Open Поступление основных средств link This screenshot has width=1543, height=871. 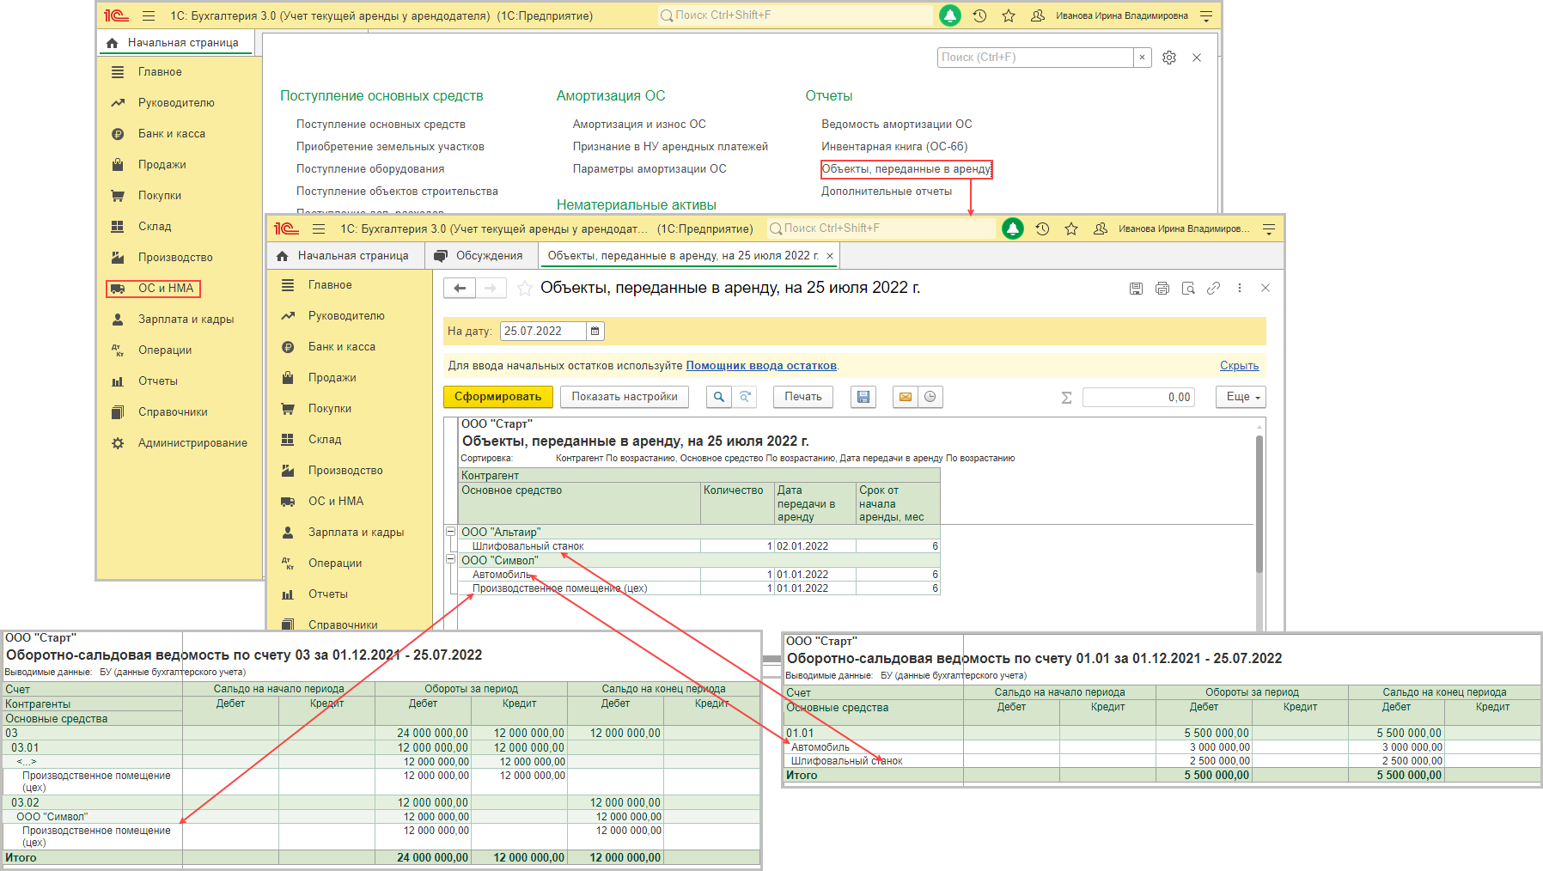(x=381, y=125)
